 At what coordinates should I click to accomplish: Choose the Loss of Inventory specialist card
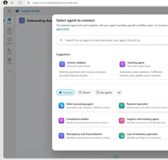(142, 135)
